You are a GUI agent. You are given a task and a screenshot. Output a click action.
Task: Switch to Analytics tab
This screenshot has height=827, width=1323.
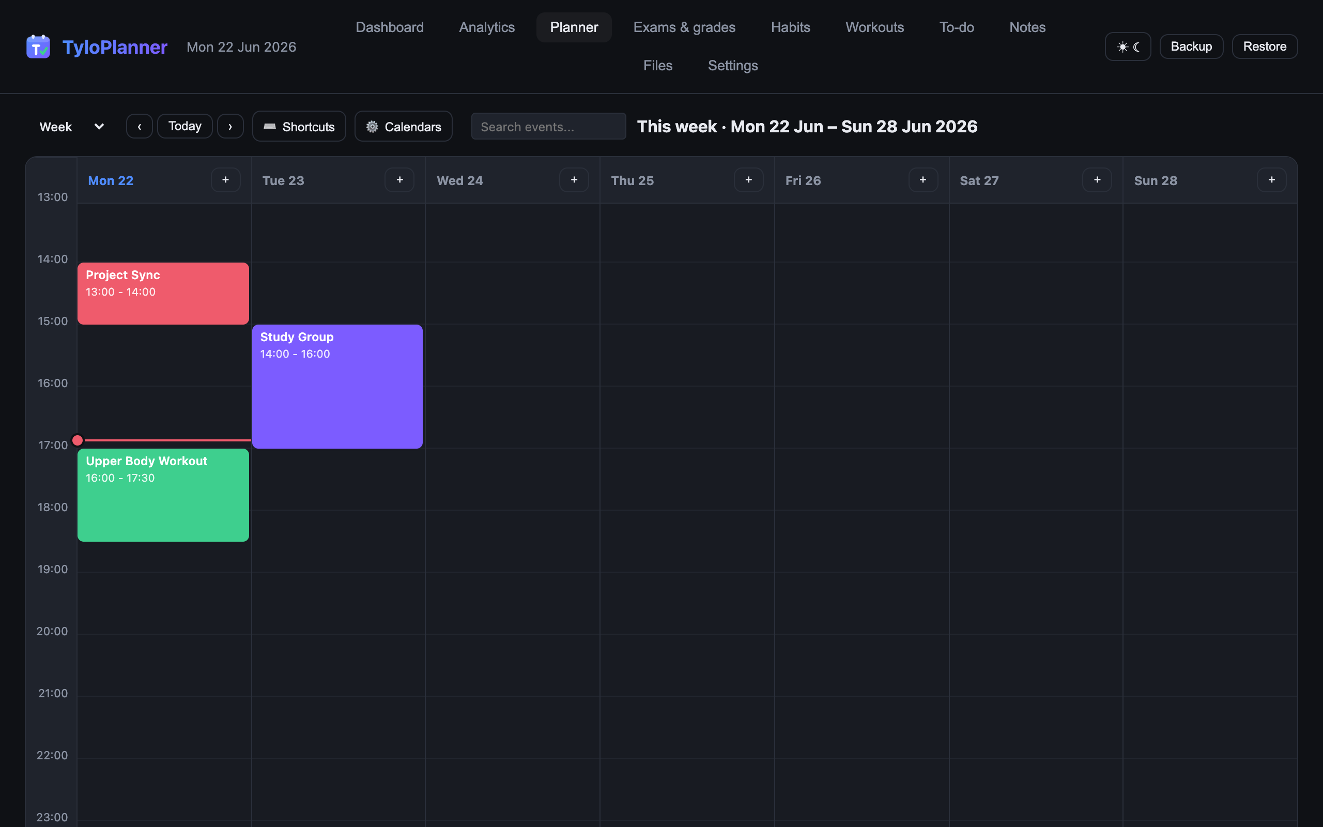point(487,27)
